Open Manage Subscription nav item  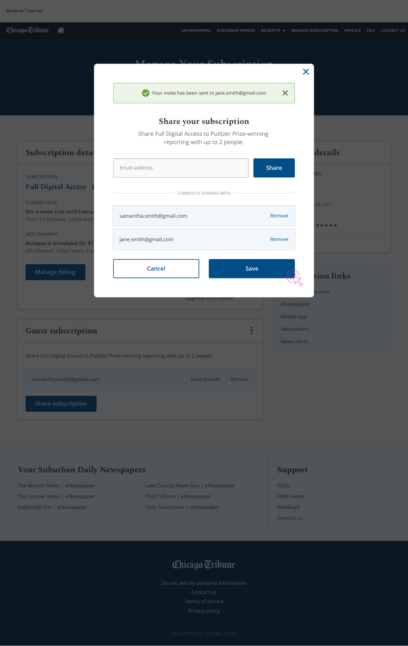(x=315, y=30)
